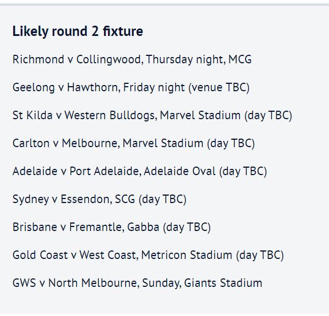The width and height of the screenshot is (329, 316).
Task: Click the Richmond v Collingwood fixture line
Action: click(132, 59)
